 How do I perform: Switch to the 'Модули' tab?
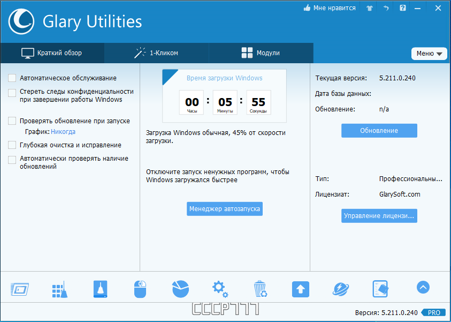pos(261,53)
